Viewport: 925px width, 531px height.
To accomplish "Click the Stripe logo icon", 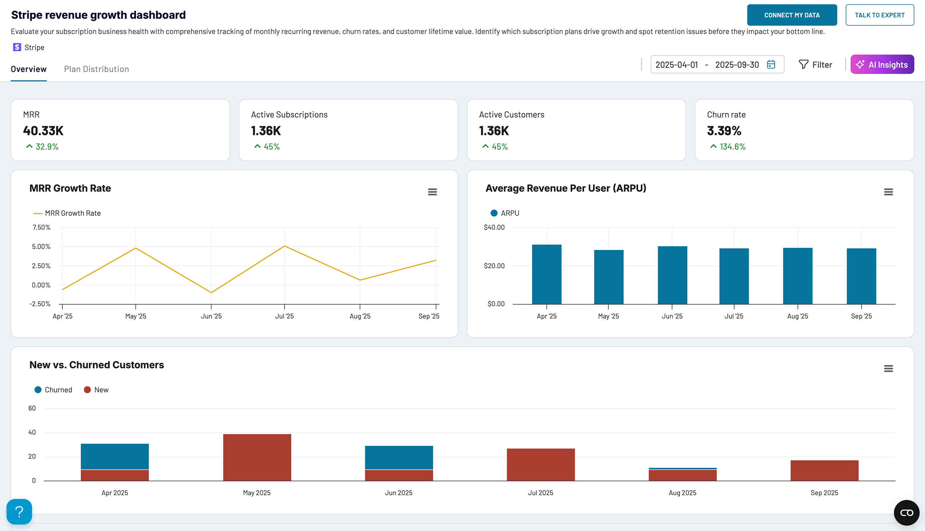I will 17,47.
